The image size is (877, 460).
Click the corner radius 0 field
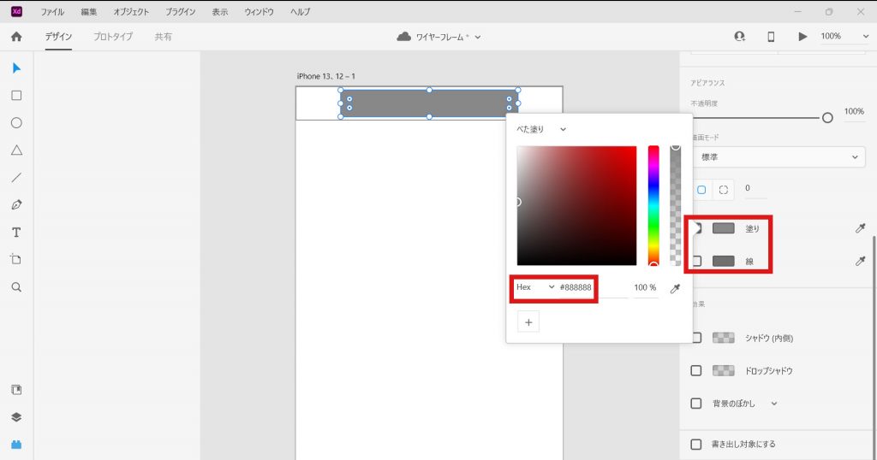755,189
